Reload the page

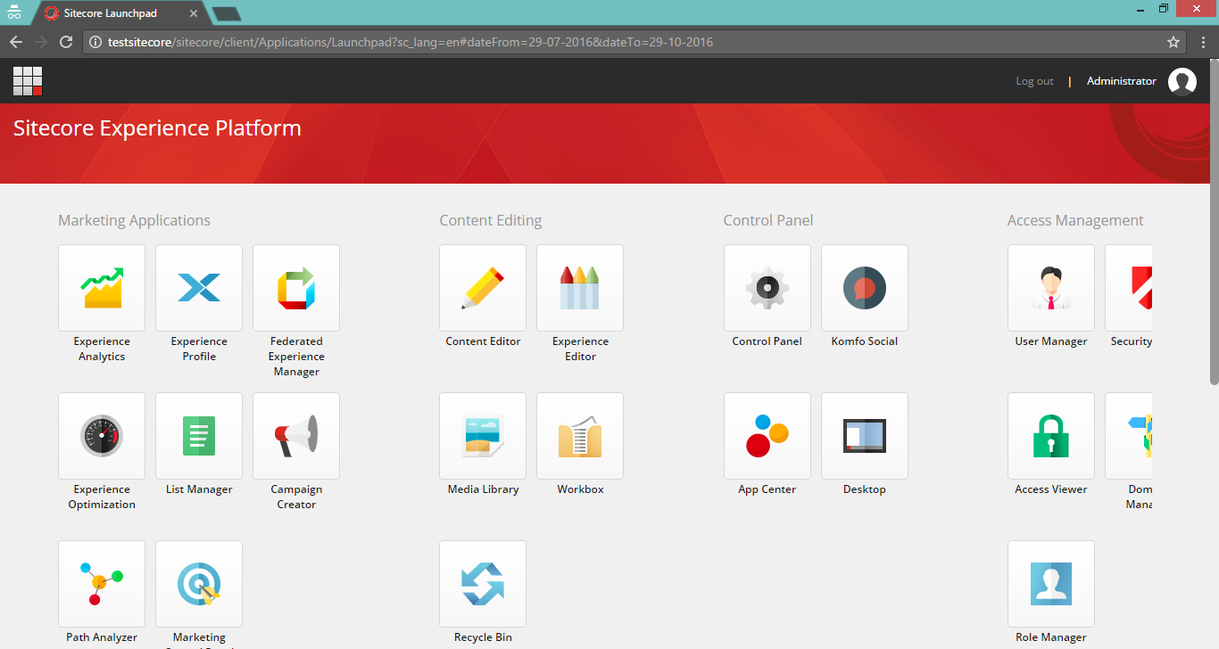pyautogui.click(x=66, y=42)
